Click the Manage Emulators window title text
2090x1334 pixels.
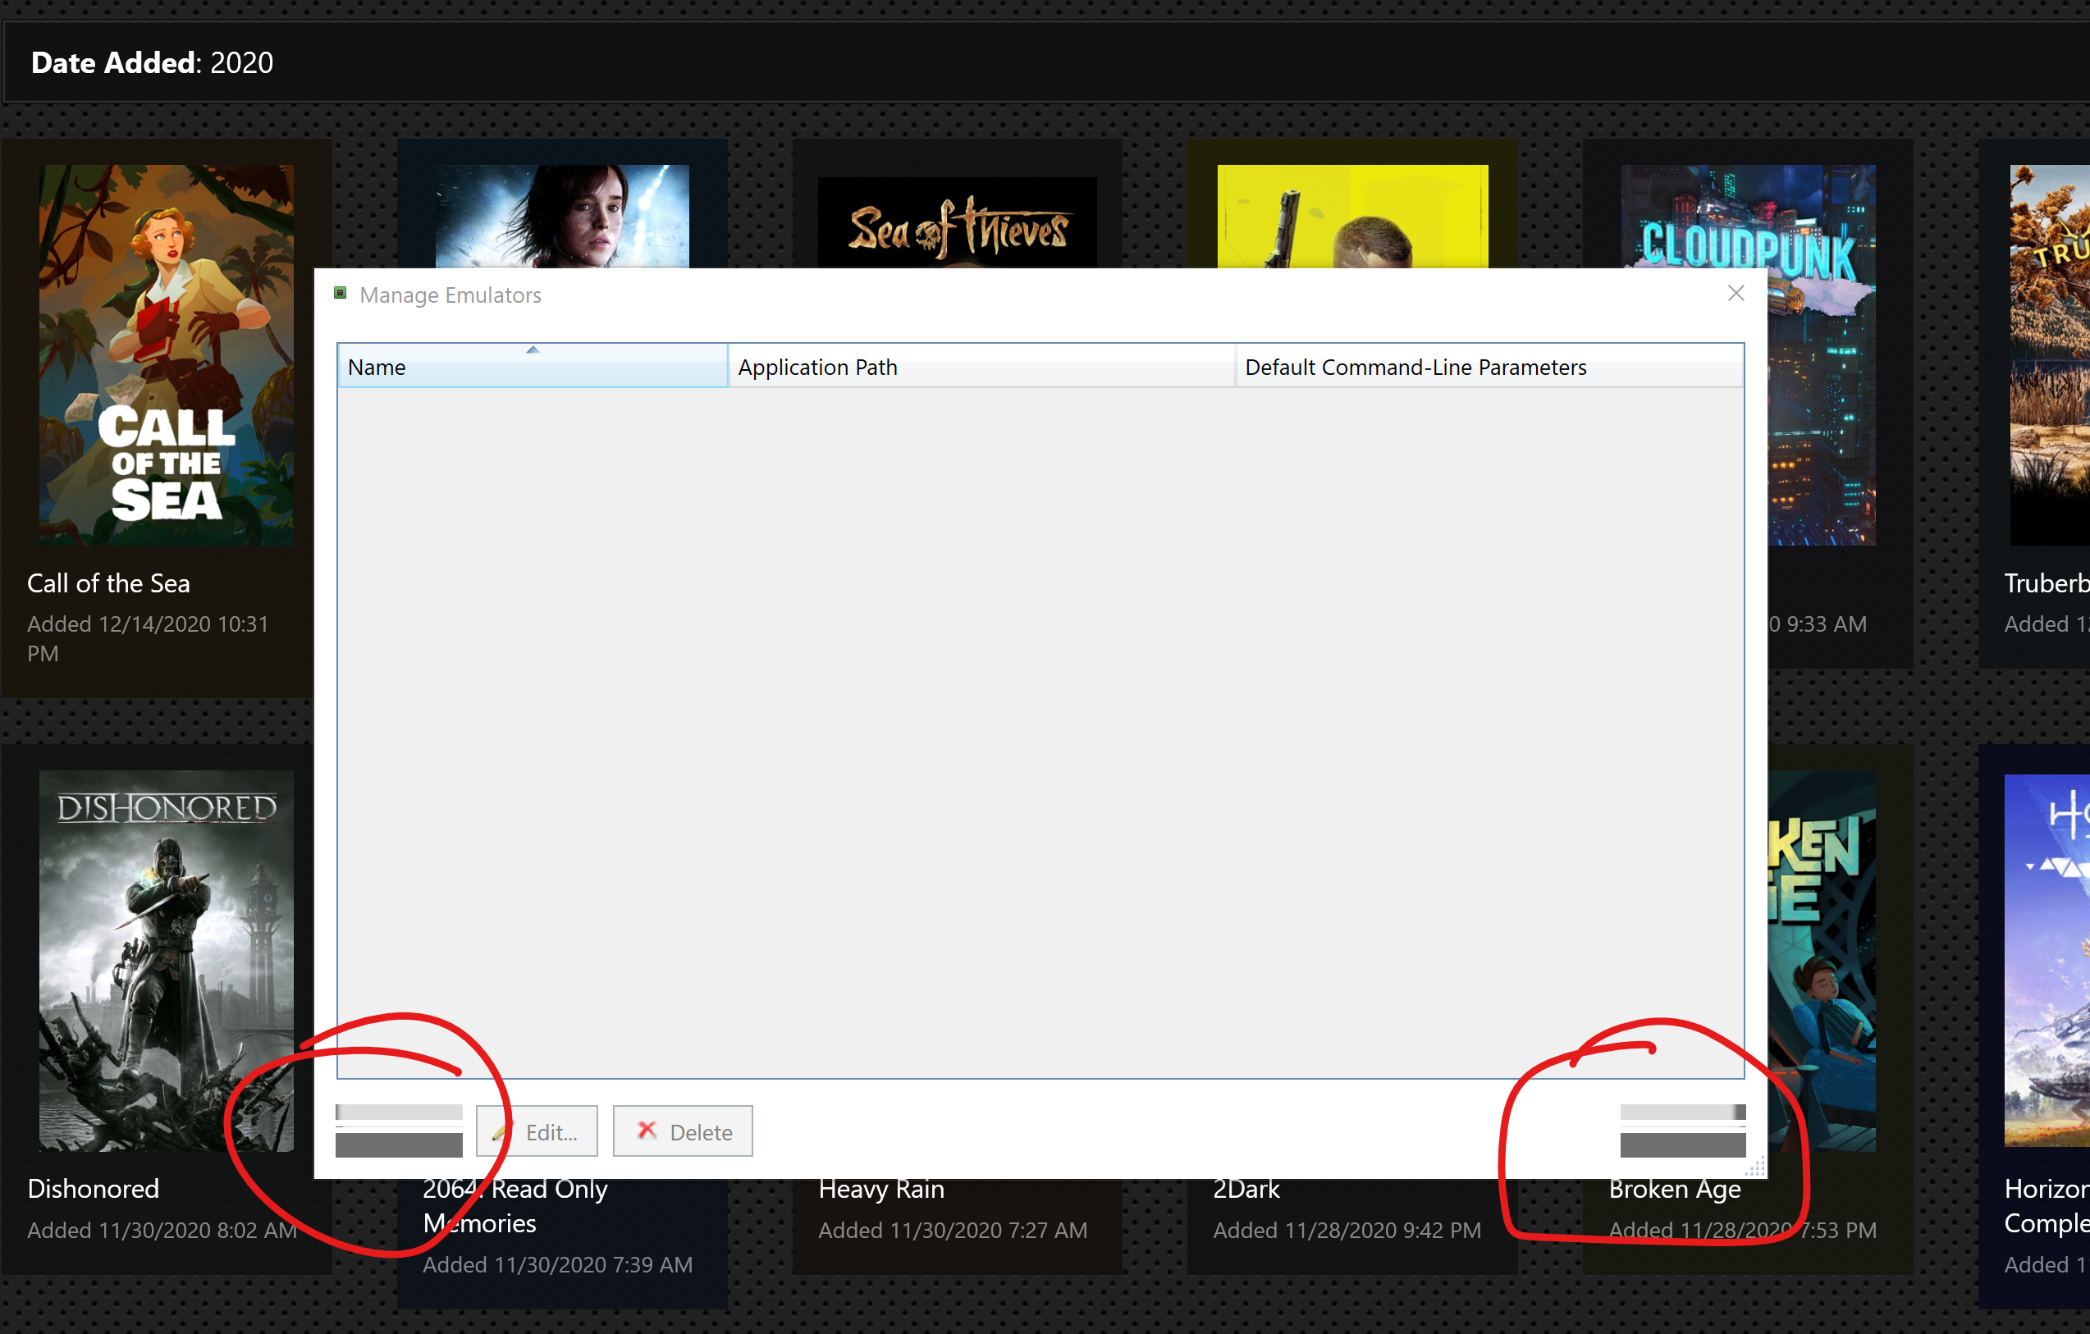(450, 295)
